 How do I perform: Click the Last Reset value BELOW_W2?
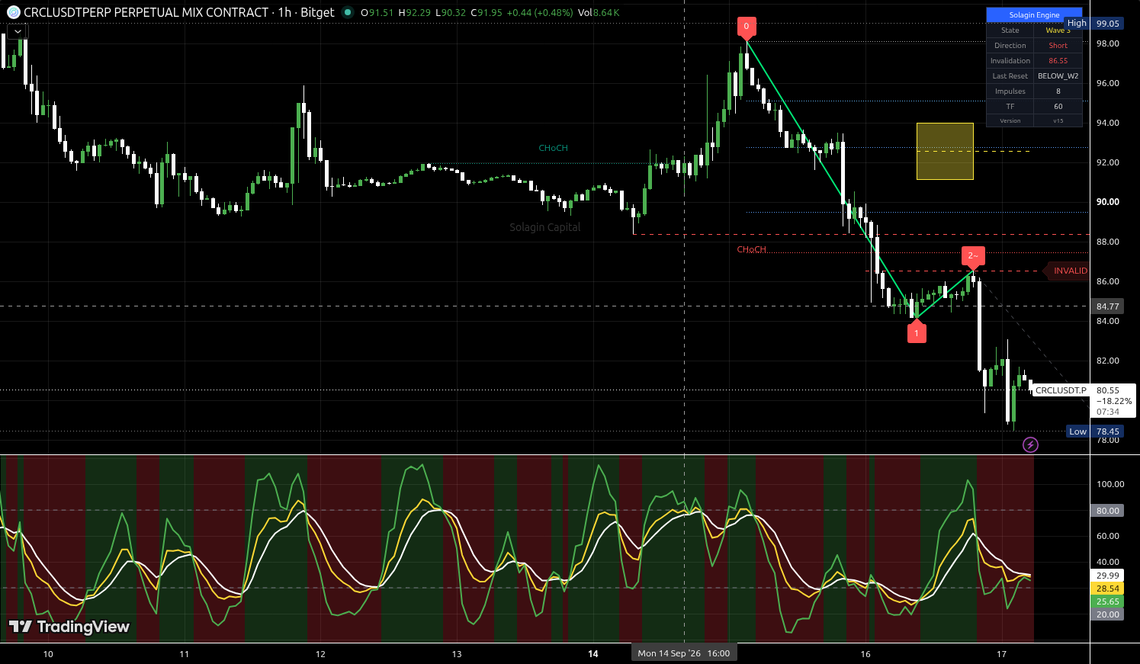(x=1058, y=76)
